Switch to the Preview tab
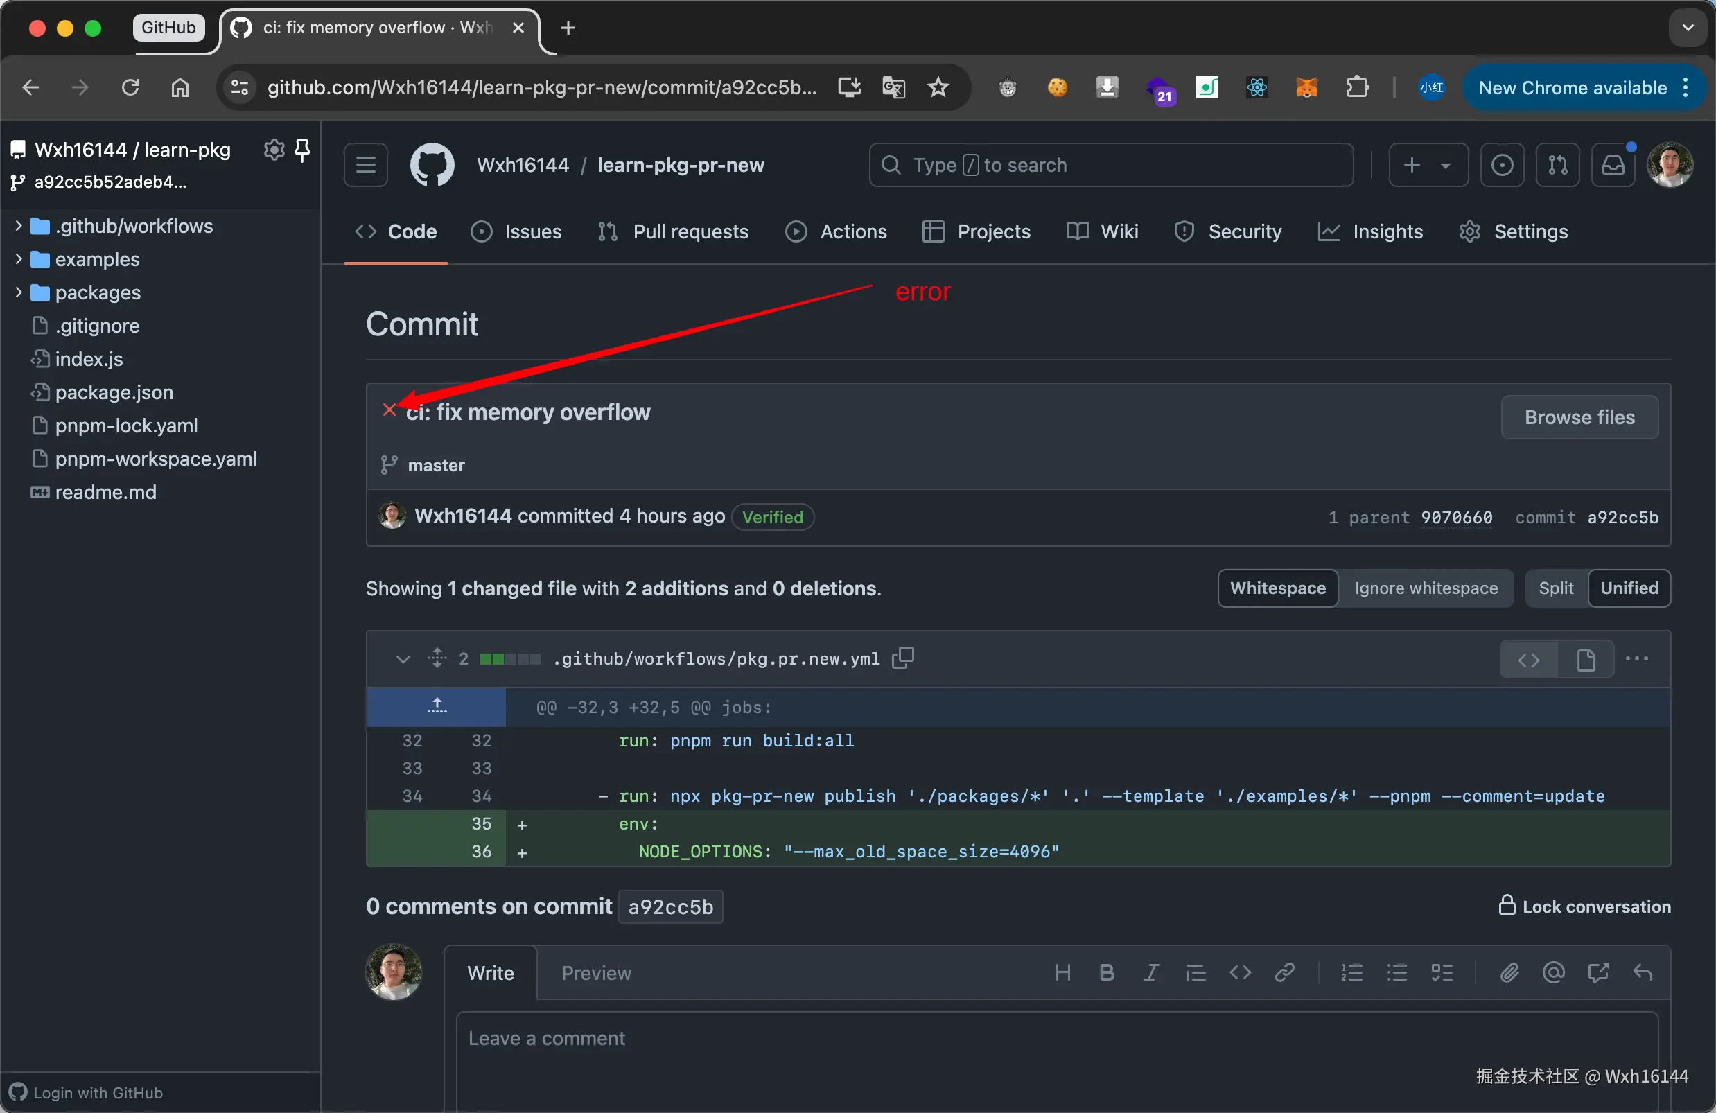Viewport: 1716px width, 1113px height. 595,973
